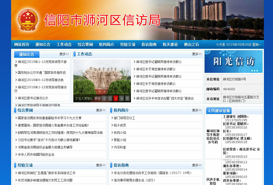Show more 经验交流 items via 更多>>

pyautogui.click(x=101, y=165)
